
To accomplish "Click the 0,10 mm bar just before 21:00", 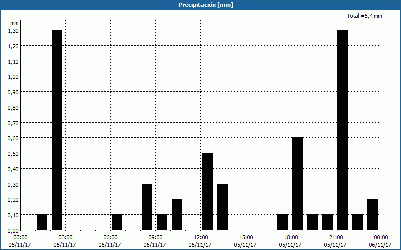I will [328, 222].
